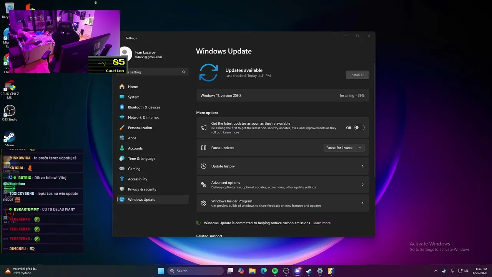Open Task View from taskbar

click(230, 271)
